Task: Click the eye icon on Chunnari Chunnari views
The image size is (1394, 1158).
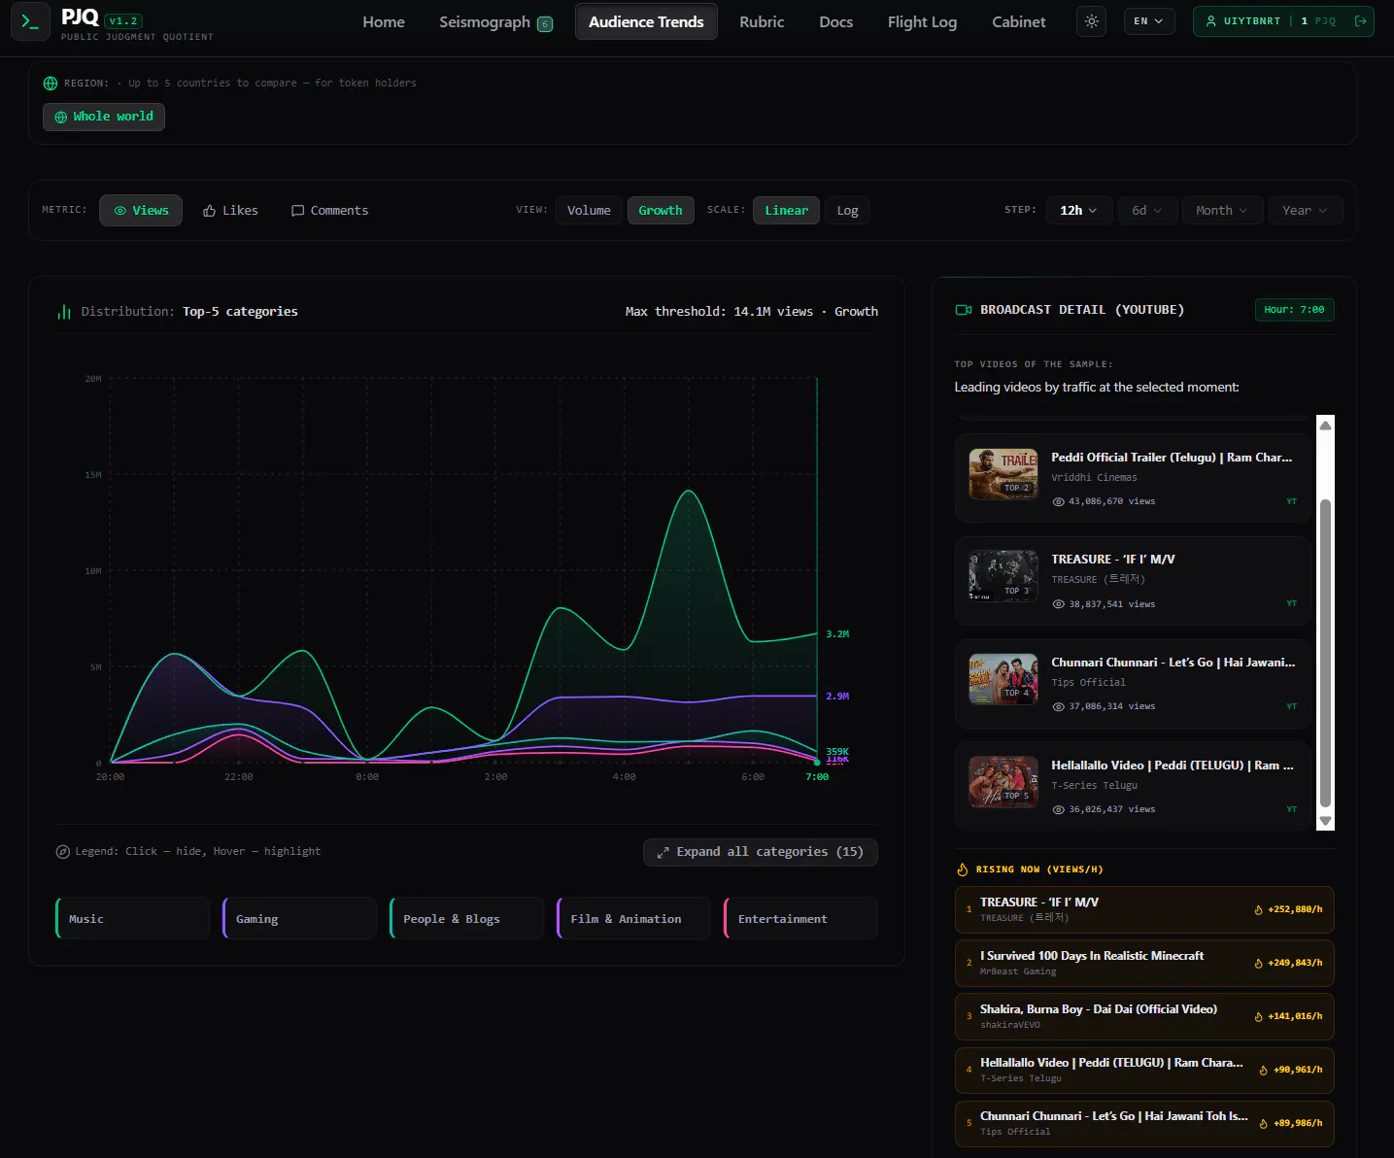Action: [1059, 707]
